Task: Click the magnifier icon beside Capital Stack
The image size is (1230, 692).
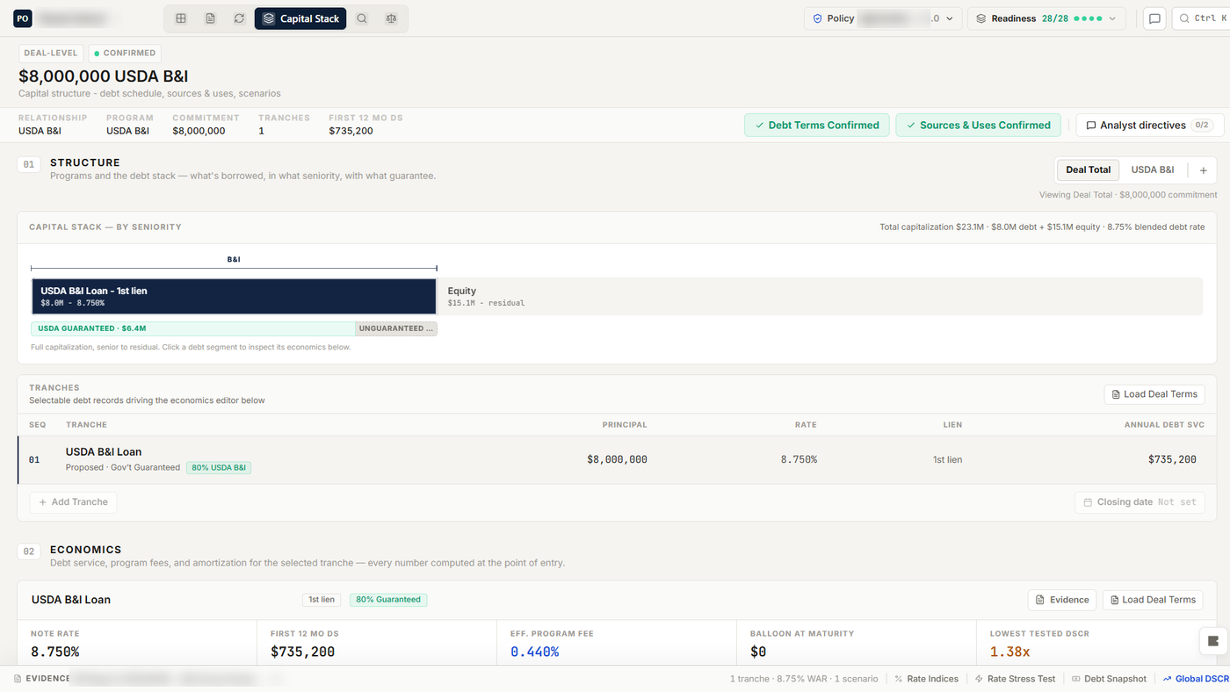Action: pyautogui.click(x=362, y=18)
